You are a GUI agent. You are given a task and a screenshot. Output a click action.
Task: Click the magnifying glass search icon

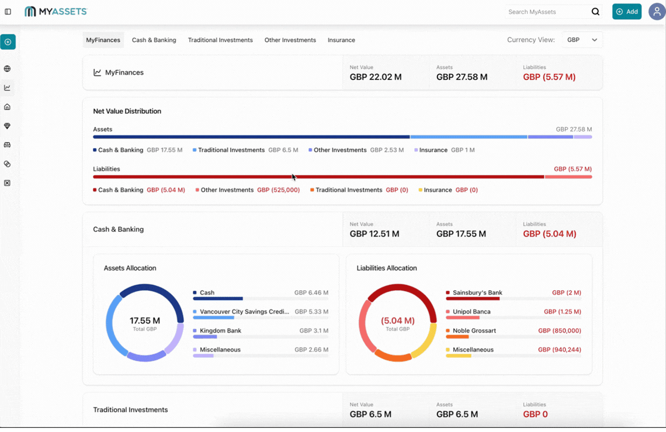point(595,12)
